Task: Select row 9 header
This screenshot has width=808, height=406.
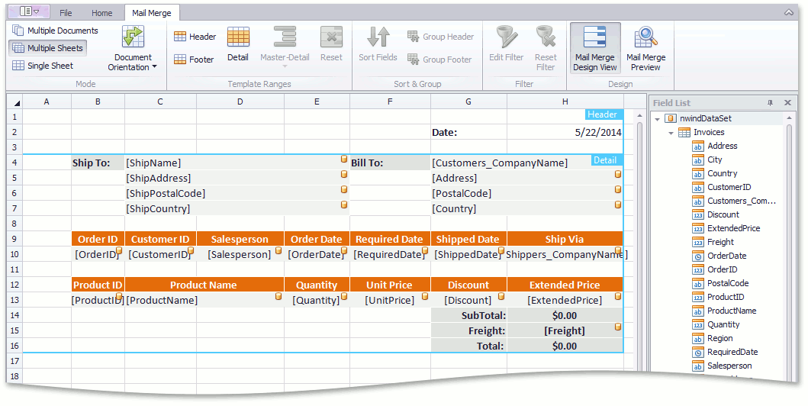Action: pos(15,239)
